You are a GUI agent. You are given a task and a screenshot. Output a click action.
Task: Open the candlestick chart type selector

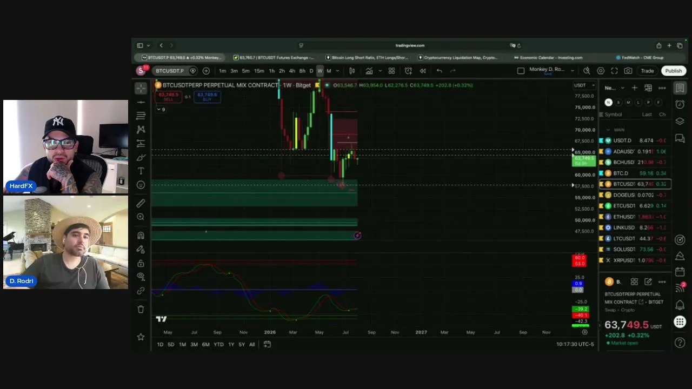pos(352,71)
